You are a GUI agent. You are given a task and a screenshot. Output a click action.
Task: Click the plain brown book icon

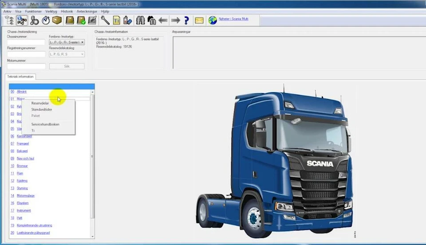click(70, 20)
